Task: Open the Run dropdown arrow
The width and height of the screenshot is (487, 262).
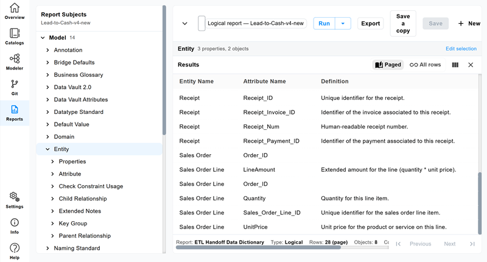Action: 343,23
